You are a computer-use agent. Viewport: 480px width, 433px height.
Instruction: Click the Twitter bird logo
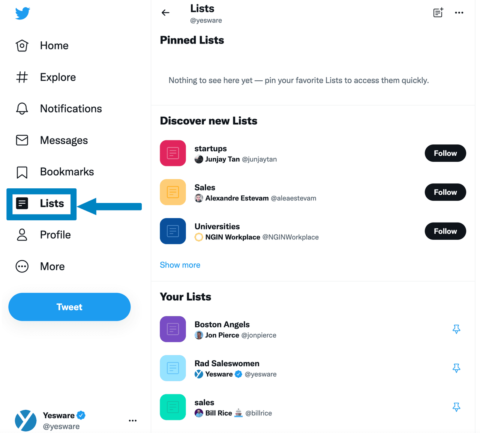(22, 13)
